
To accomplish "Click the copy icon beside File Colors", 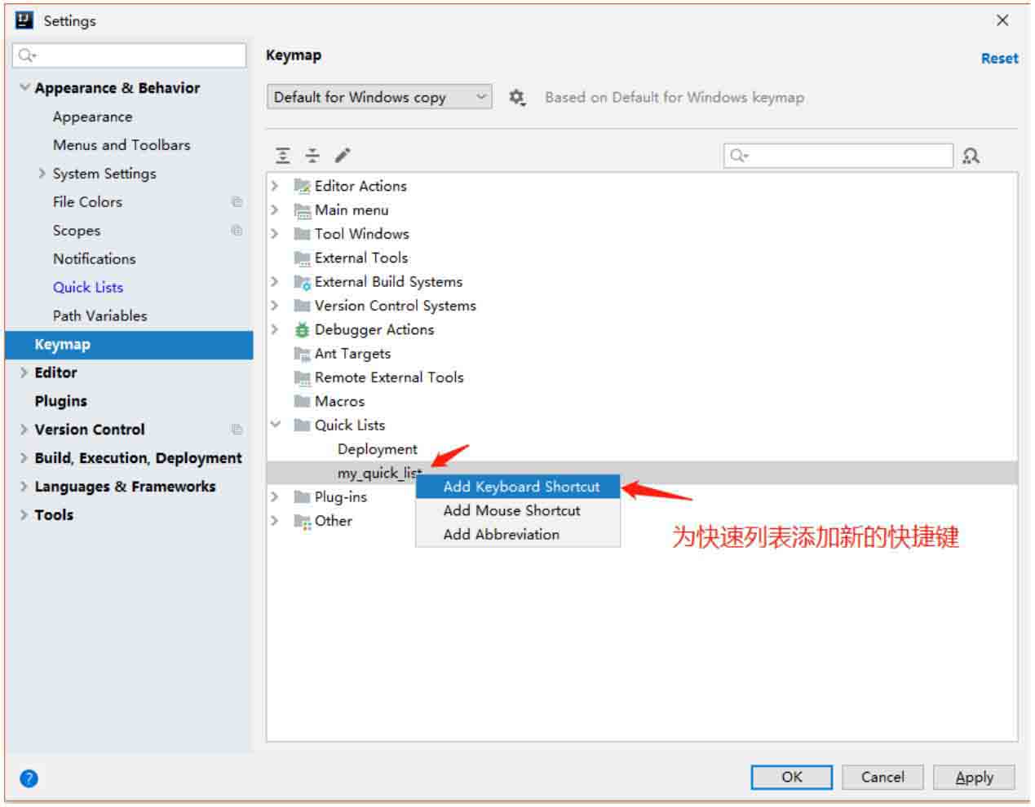I will click(x=237, y=202).
